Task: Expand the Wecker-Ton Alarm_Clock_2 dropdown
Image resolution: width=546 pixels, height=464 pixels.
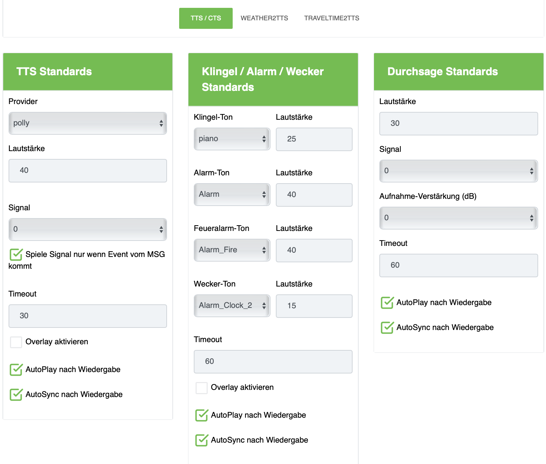Action: pos(232,306)
